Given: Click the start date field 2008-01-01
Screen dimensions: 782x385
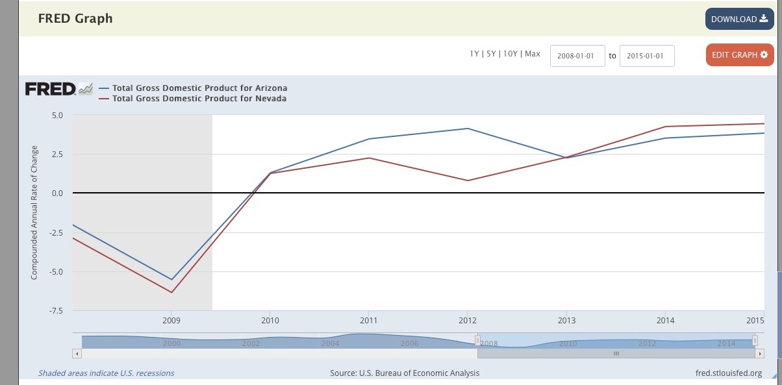Looking at the screenshot, I should (x=577, y=56).
